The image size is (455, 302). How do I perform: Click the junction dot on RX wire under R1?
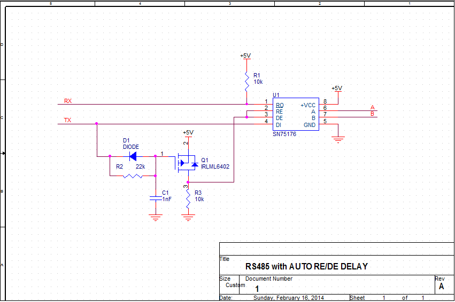[x=246, y=104]
